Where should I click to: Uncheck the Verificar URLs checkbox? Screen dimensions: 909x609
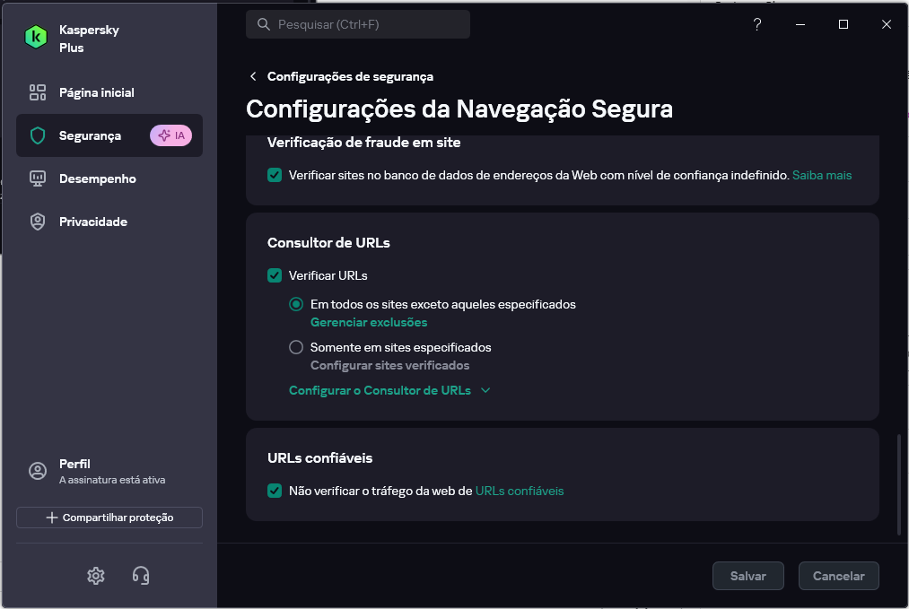(275, 275)
